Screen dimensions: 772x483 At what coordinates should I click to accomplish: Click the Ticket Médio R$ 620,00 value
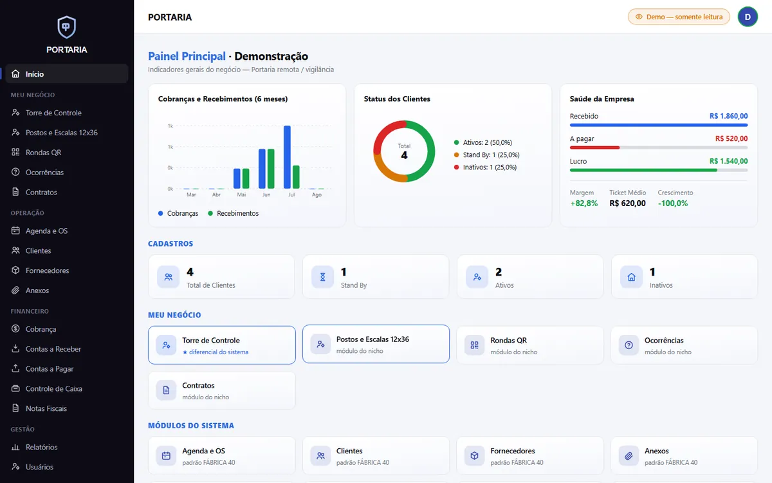[628, 204]
